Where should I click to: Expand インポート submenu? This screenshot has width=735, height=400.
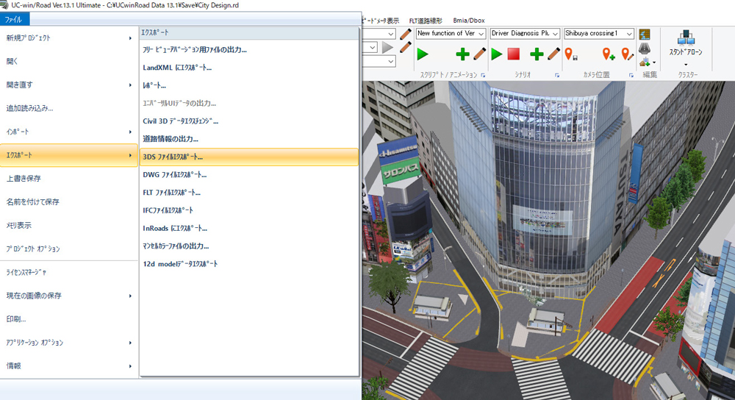pos(69,132)
